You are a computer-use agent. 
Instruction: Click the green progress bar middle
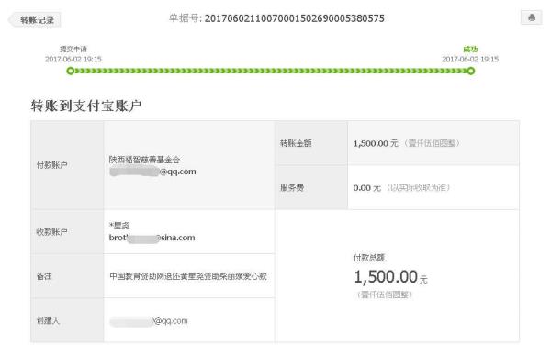(271, 72)
